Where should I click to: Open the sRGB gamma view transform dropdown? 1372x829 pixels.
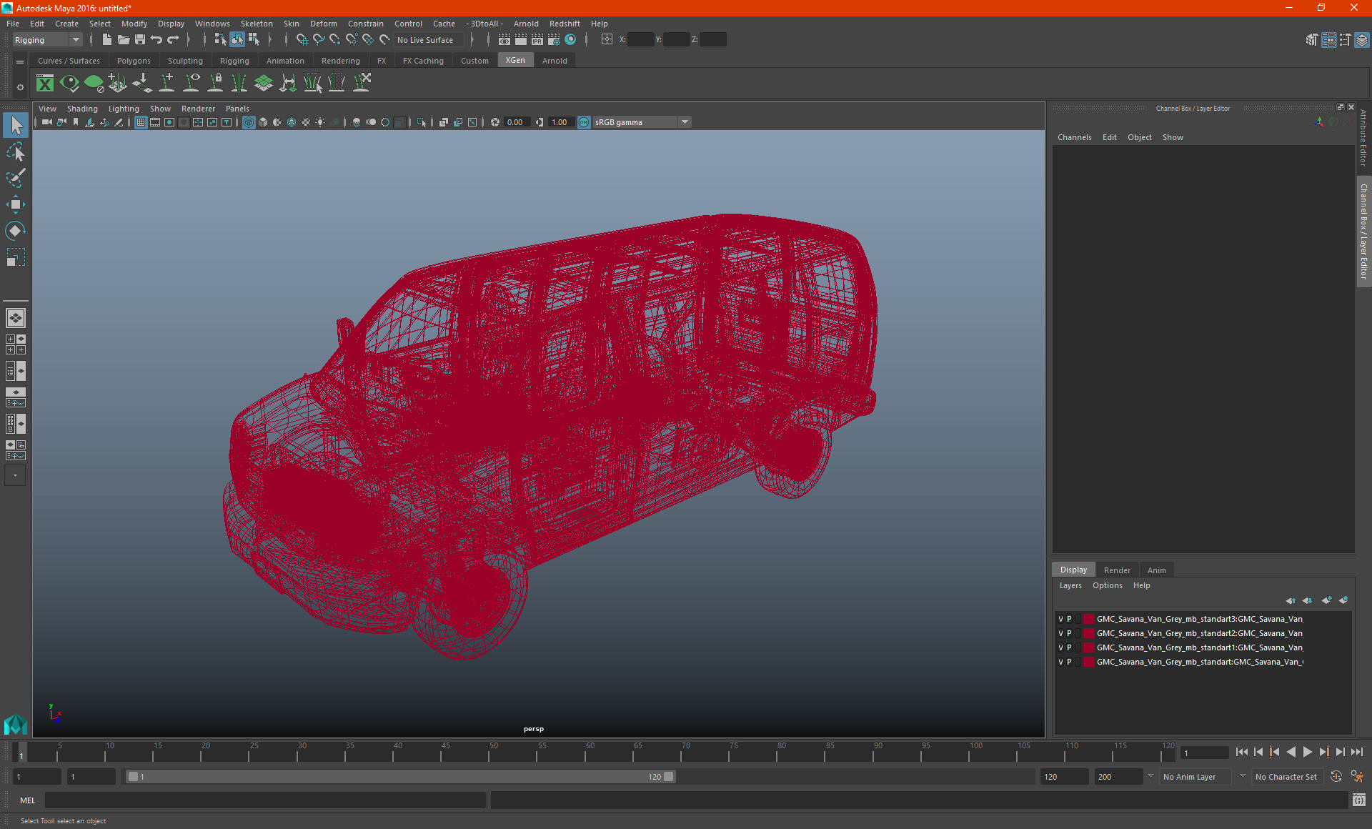(x=642, y=122)
